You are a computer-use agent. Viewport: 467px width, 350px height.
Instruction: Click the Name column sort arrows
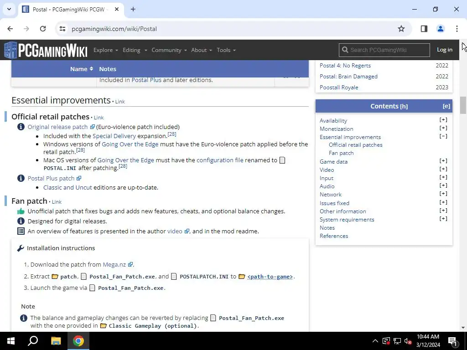91,69
